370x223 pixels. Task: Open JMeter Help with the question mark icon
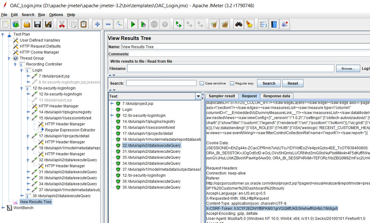pos(273,24)
